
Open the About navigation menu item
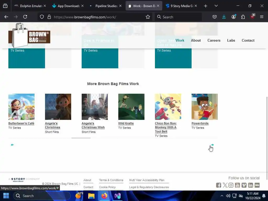click(196, 40)
